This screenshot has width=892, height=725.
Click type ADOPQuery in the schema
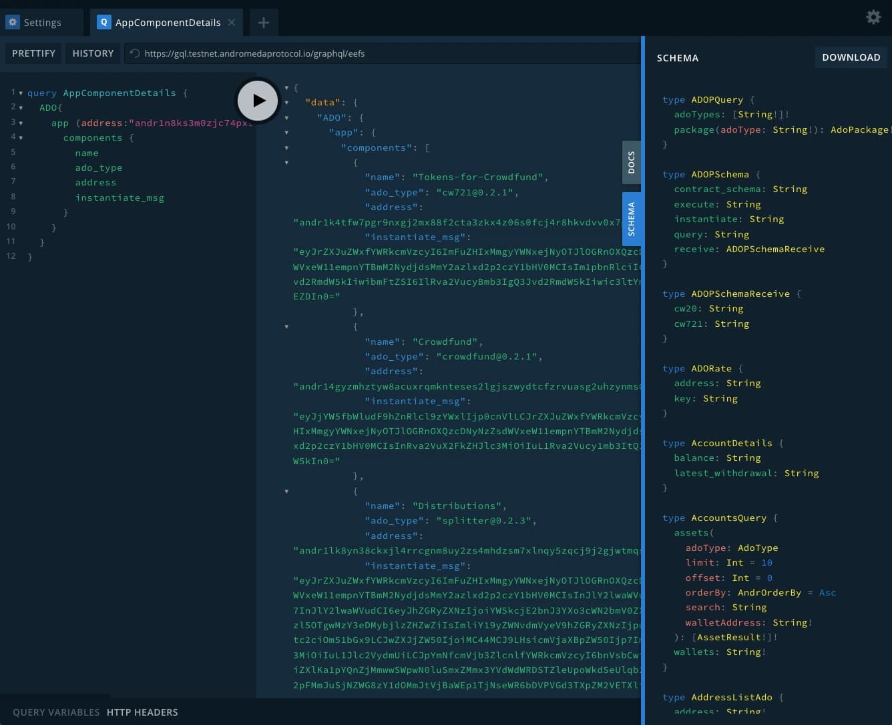(716, 99)
